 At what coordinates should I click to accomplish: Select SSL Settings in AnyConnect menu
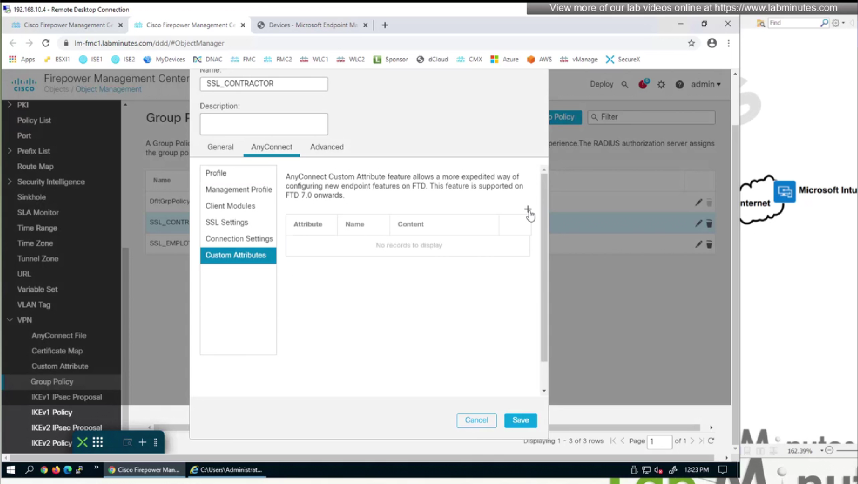click(x=227, y=222)
